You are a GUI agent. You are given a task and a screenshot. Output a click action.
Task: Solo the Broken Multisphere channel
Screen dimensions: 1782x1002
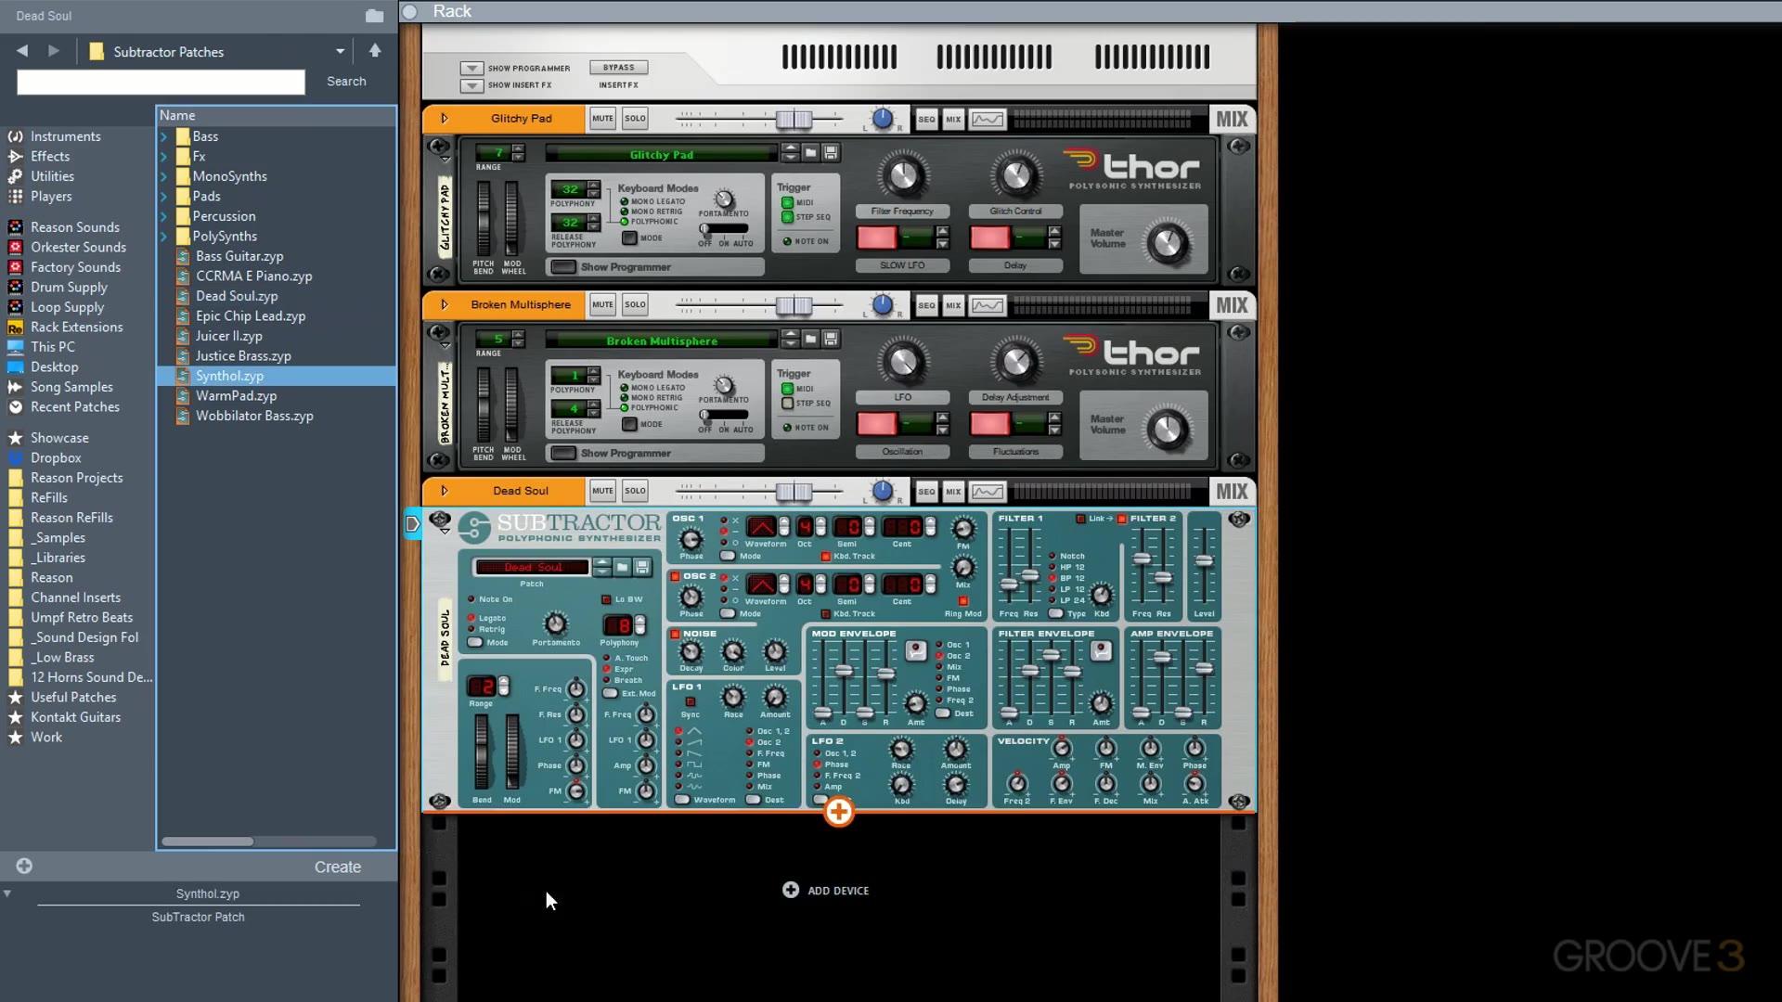pyautogui.click(x=636, y=305)
